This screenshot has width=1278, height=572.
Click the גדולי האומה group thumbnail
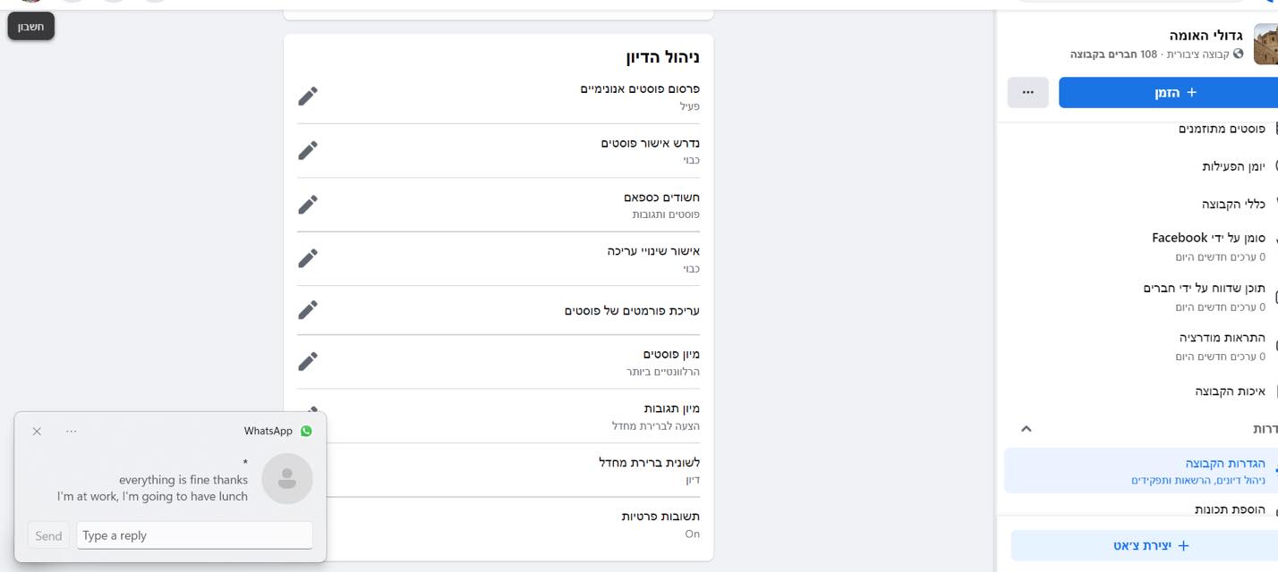pos(1265,45)
